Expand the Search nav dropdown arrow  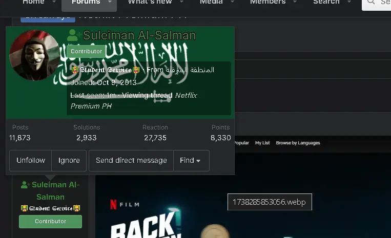(x=349, y=2)
